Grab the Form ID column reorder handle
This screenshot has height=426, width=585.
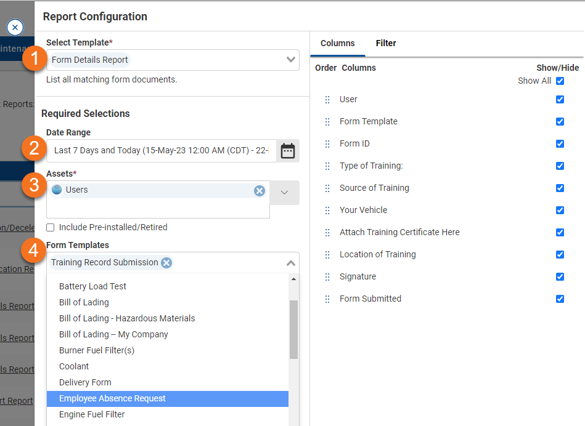(x=327, y=144)
